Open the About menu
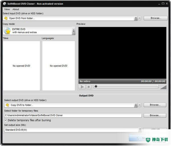 click(x=16, y=9)
